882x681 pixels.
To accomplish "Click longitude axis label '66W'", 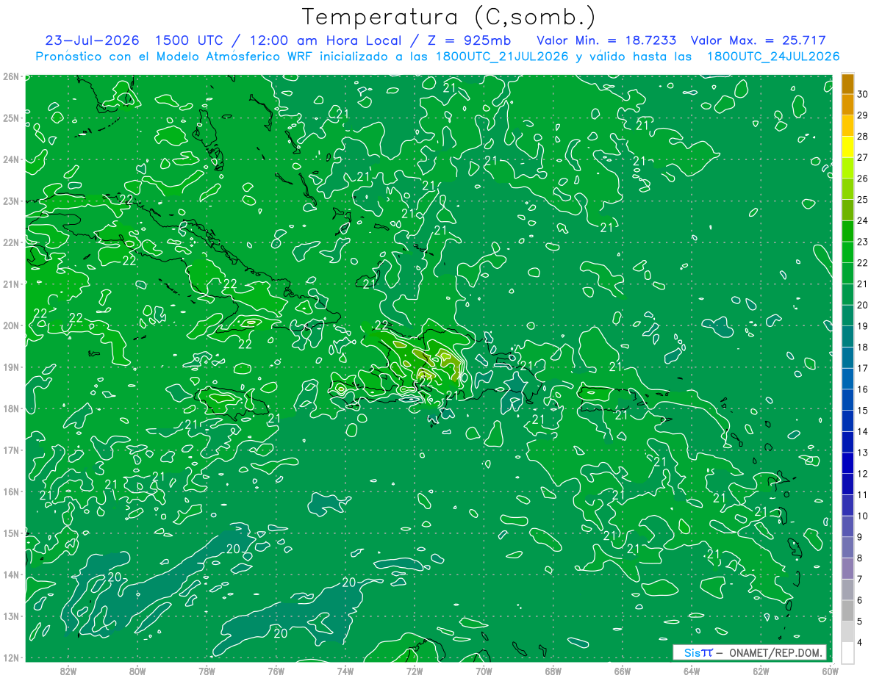I will point(622,671).
